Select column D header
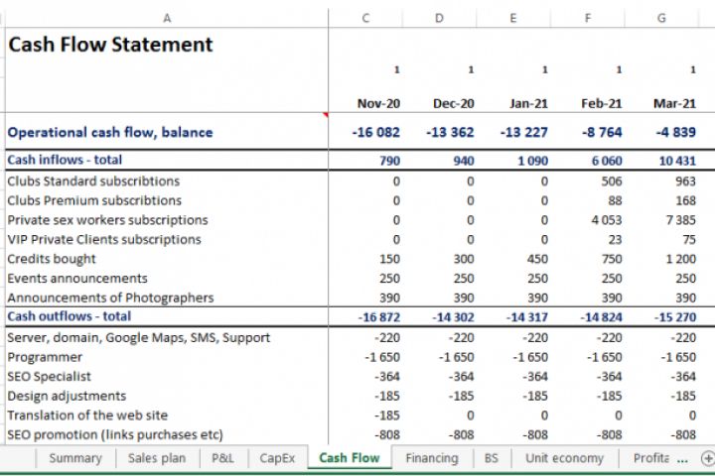715x476 pixels. 439,18
